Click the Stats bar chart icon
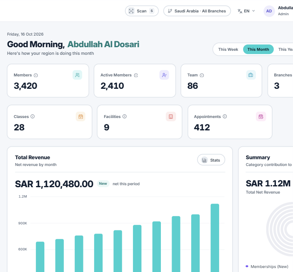293x272 pixels. (x=205, y=160)
